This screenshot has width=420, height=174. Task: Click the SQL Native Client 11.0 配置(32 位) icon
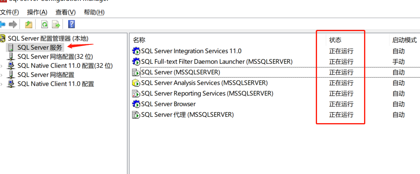(x=11, y=66)
